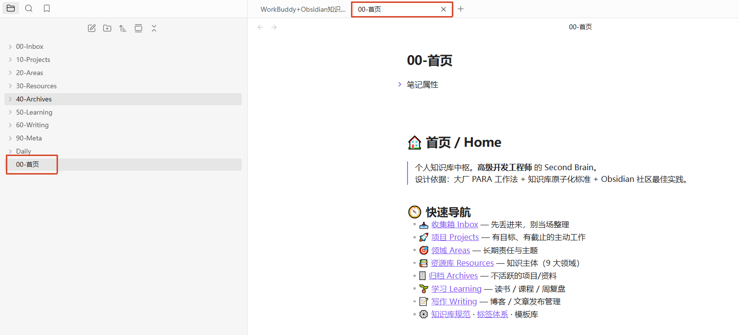Screen dimensions: 739x335
Task: Change the sort order with the sort icon
Action: (x=123, y=28)
